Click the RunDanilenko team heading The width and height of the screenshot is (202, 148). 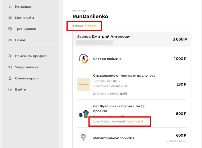click(90, 17)
